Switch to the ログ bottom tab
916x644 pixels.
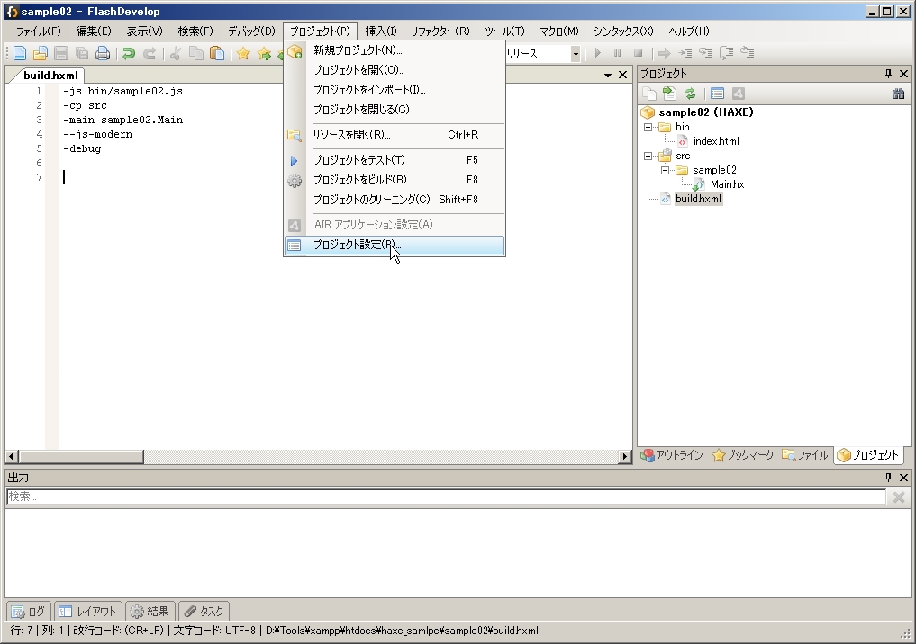pos(29,612)
